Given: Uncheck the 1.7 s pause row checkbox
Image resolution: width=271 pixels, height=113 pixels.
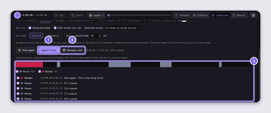Looking at the screenshot, I should 18,94.
